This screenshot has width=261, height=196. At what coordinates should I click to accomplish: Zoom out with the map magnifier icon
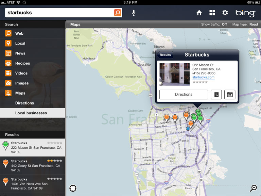point(253,188)
